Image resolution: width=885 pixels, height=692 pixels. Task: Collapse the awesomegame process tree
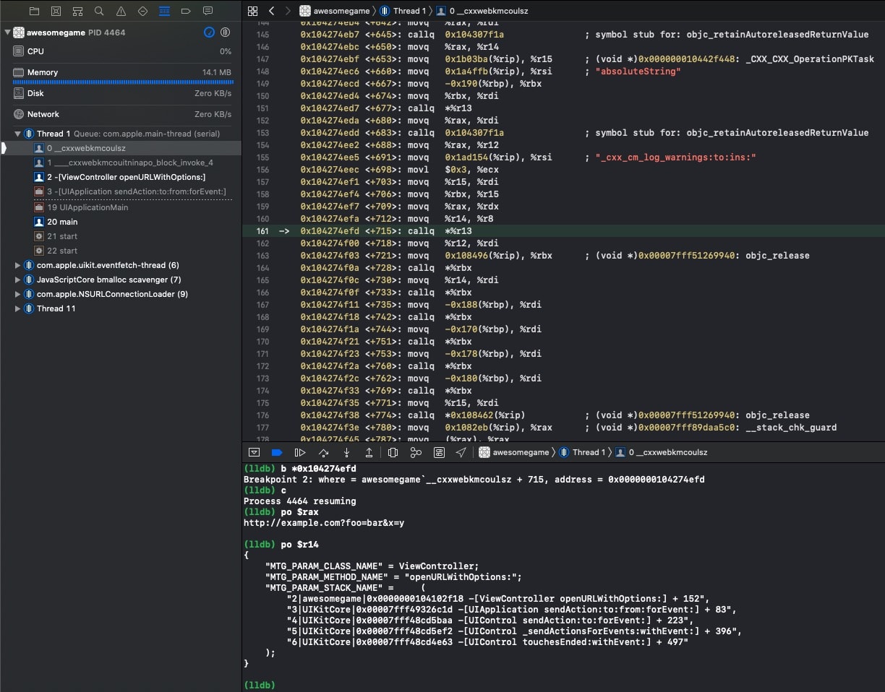[7, 33]
